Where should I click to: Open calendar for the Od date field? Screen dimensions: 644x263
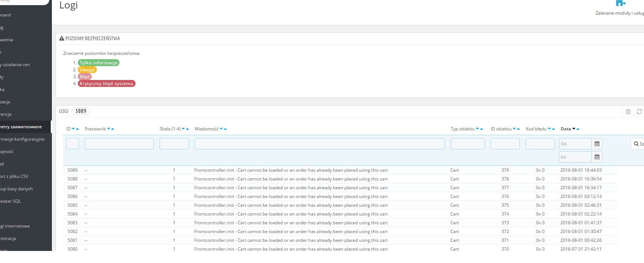[597, 144]
